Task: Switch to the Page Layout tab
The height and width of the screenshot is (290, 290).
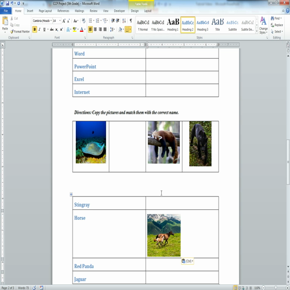Action: point(45,11)
